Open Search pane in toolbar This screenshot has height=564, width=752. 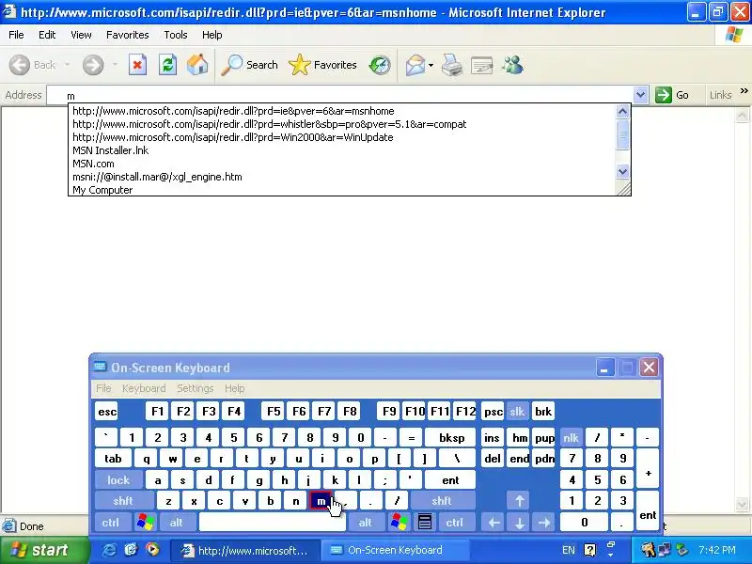click(249, 65)
